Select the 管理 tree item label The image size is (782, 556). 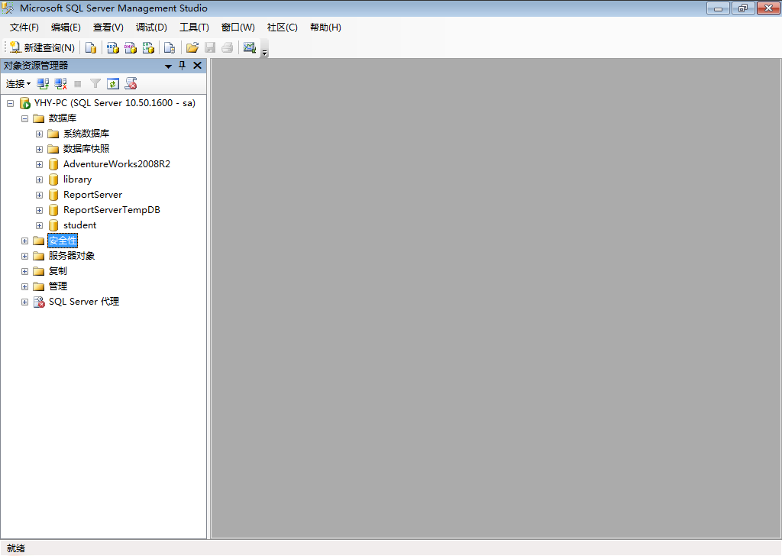(57, 286)
